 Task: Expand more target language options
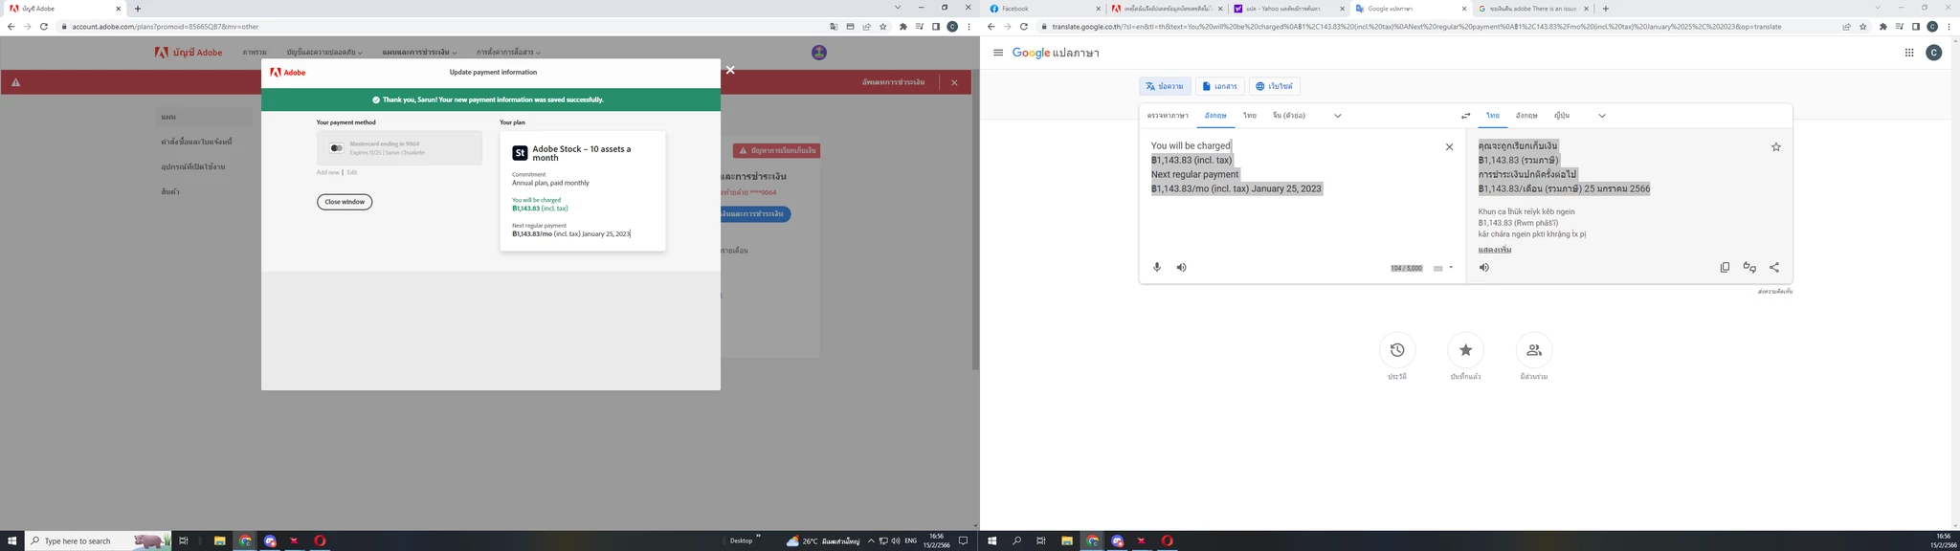[1602, 116]
